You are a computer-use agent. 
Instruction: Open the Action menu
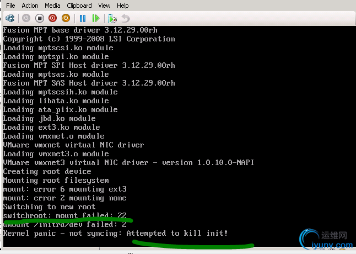tap(30, 6)
